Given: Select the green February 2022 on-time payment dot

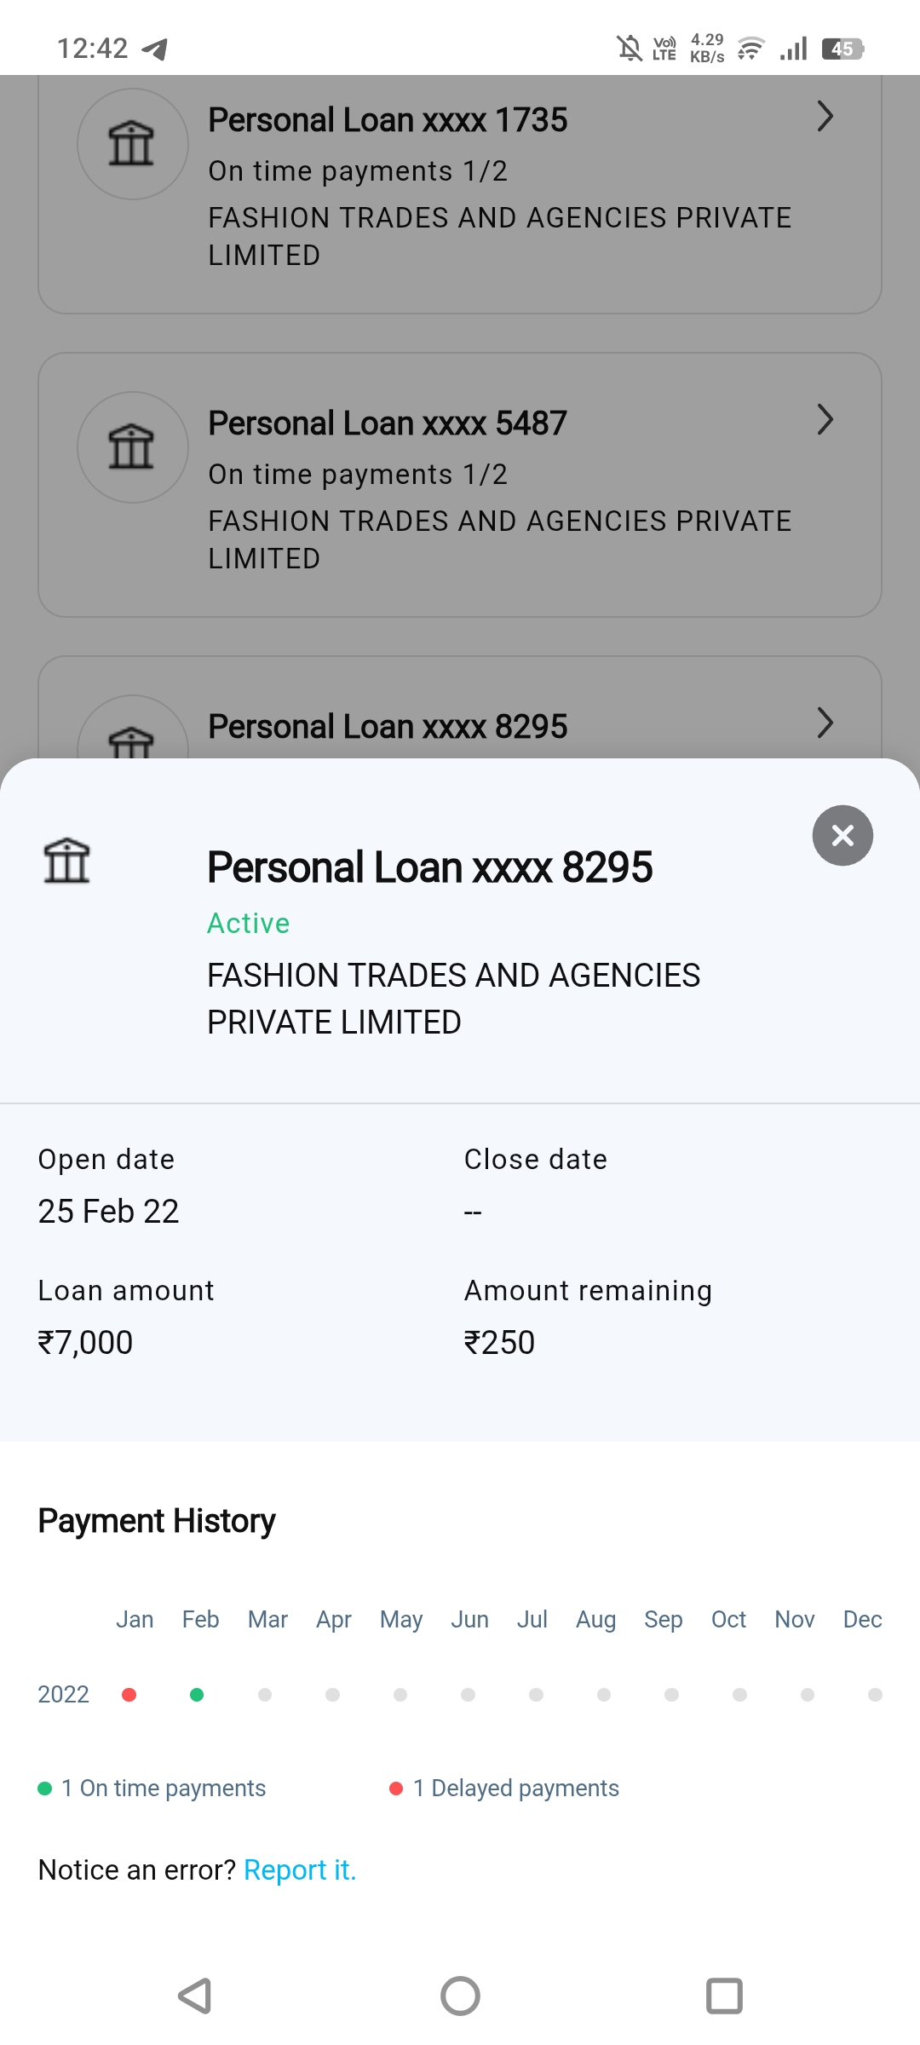Looking at the screenshot, I should click(197, 1695).
